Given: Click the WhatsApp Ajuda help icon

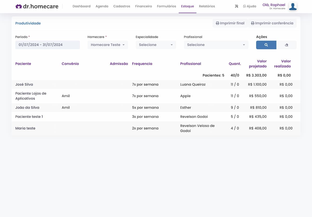Looking at the screenshot, I should pos(244,6).
